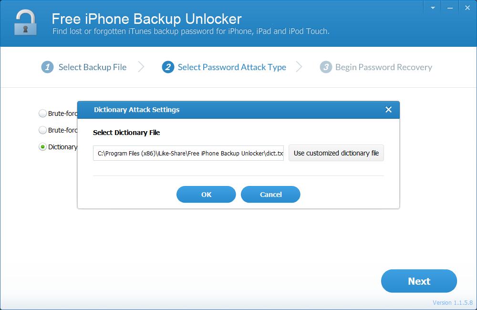Click chevron arrow after Select Backup File
The image size is (477, 310).
pos(141,67)
